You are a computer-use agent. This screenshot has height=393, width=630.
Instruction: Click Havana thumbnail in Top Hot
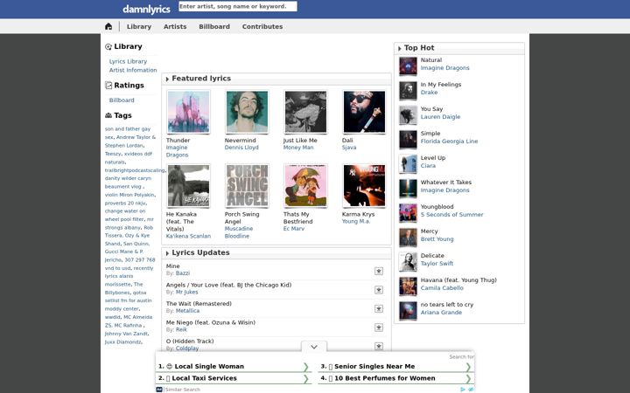(x=408, y=286)
